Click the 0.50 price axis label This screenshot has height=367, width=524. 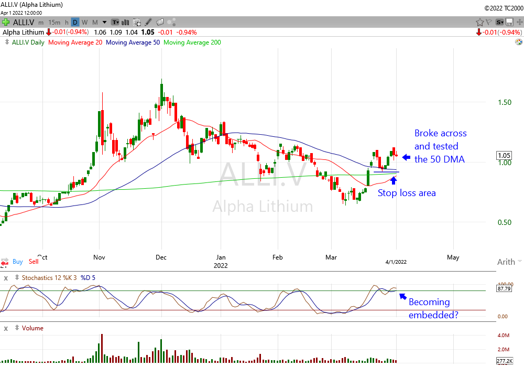(x=505, y=223)
